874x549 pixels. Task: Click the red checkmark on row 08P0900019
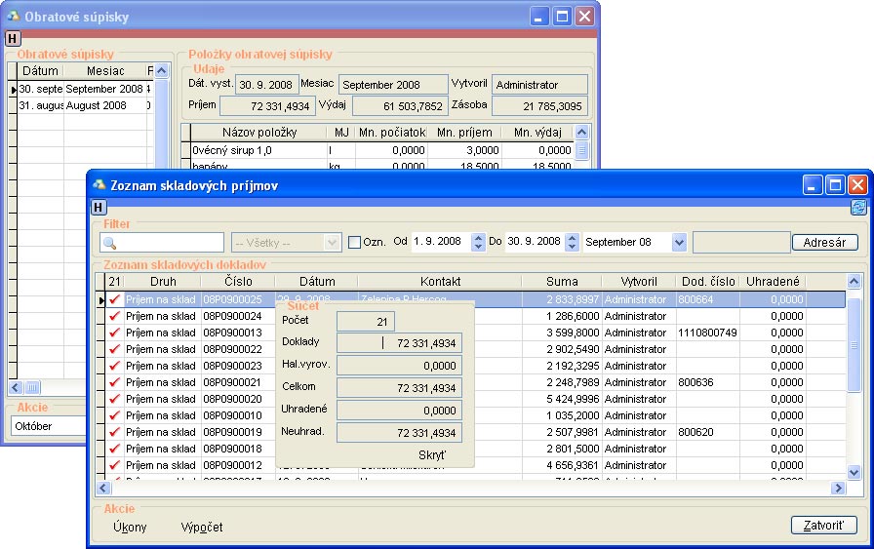(x=115, y=432)
